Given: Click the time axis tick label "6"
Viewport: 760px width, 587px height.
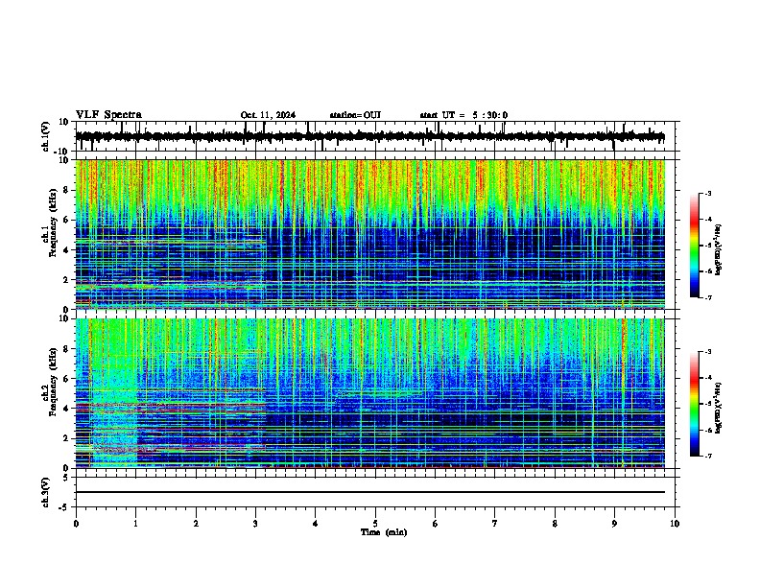Looking at the screenshot, I should pyautogui.click(x=436, y=524).
